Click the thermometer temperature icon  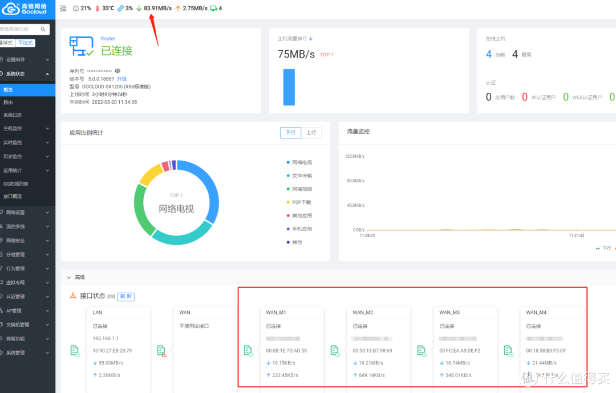pos(97,9)
